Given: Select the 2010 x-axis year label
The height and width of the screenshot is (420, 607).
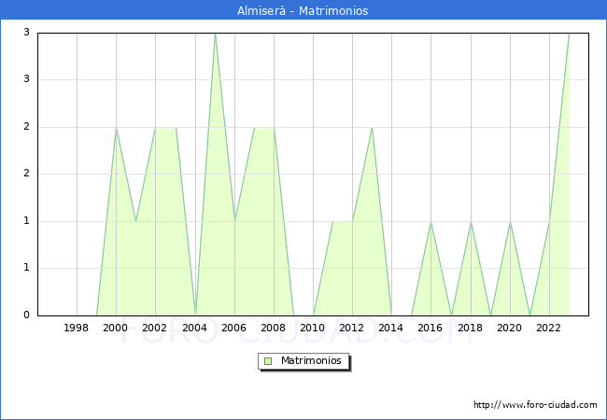Looking at the screenshot, I should [x=313, y=328].
